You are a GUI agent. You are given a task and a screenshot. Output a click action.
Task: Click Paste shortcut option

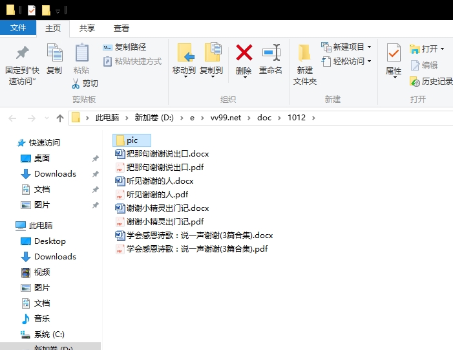click(132, 61)
